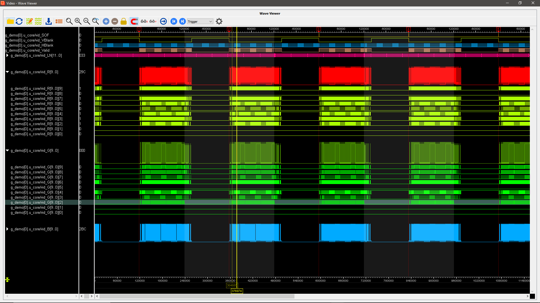Viewport: 540px width, 303px height.
Task: Click the plain magnifier zoom icon
Action: (69, 21)
